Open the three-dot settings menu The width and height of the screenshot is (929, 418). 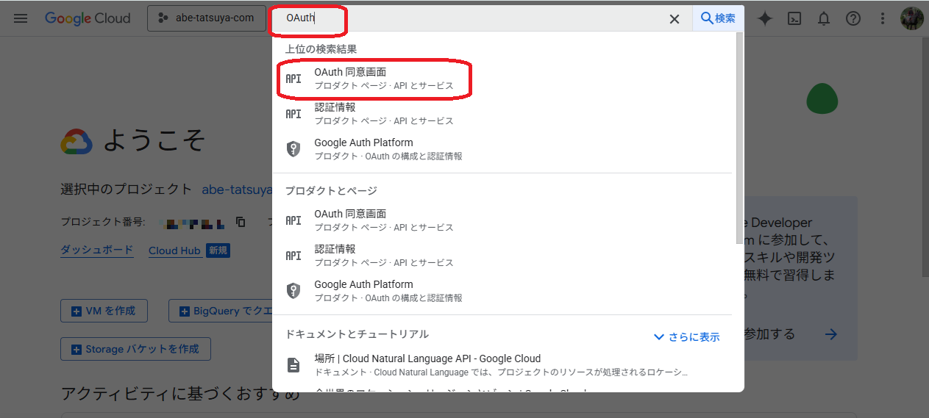pos(883,18)
